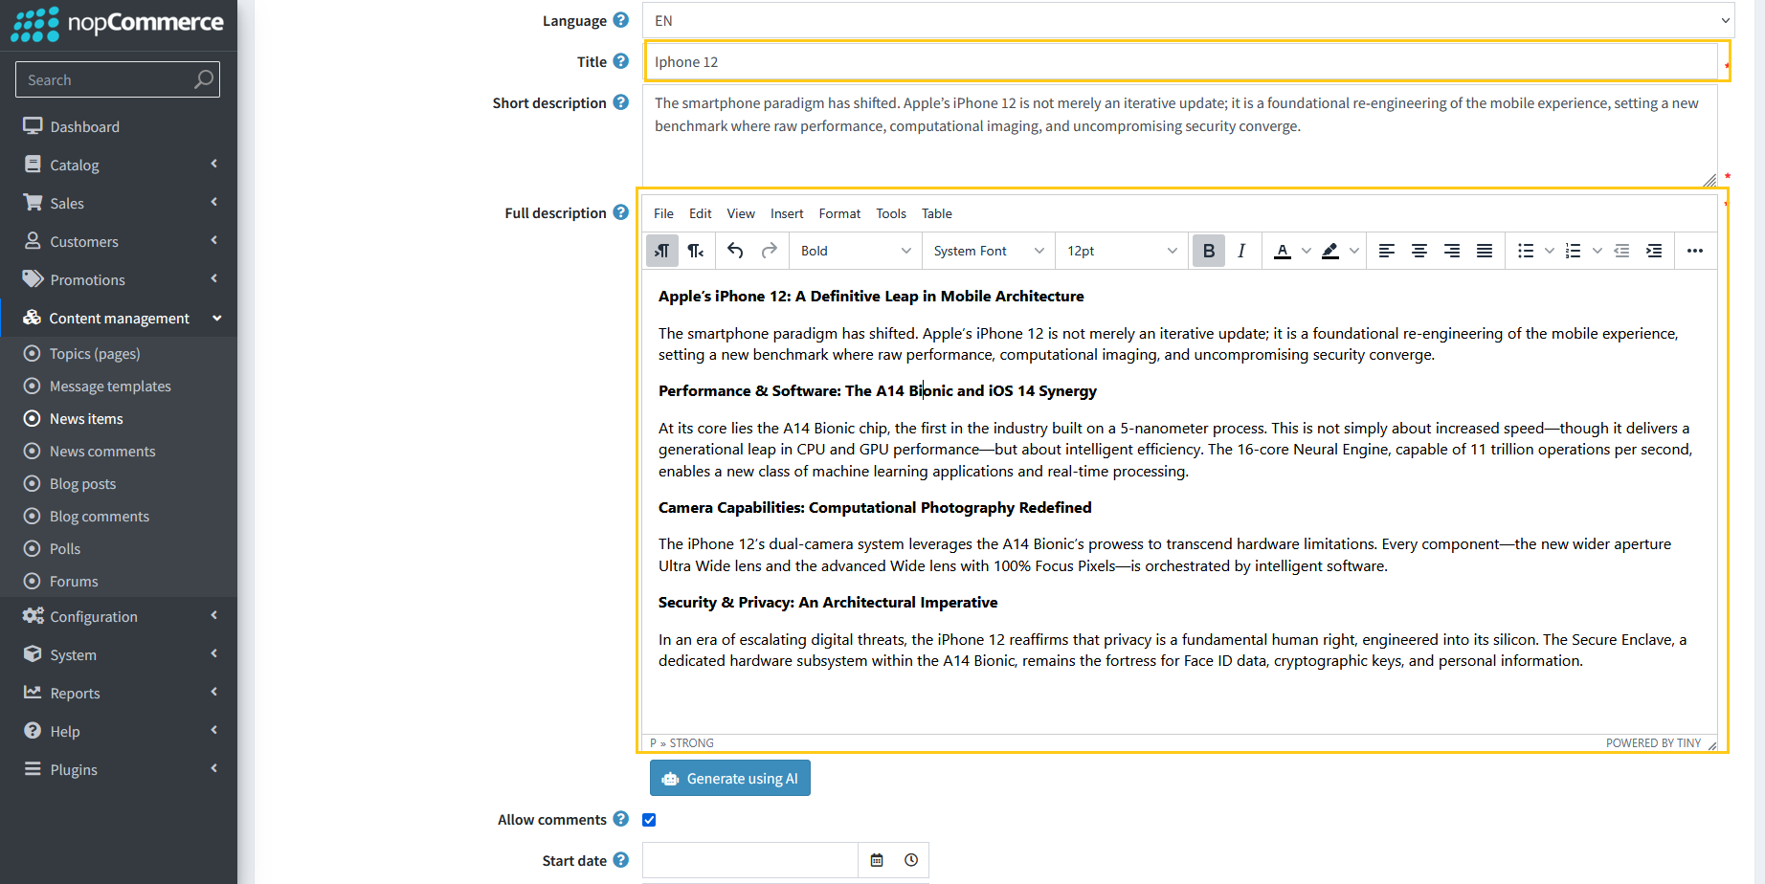
Task: Undo the last edit in the editor
Action: click(x=735, y=251)
